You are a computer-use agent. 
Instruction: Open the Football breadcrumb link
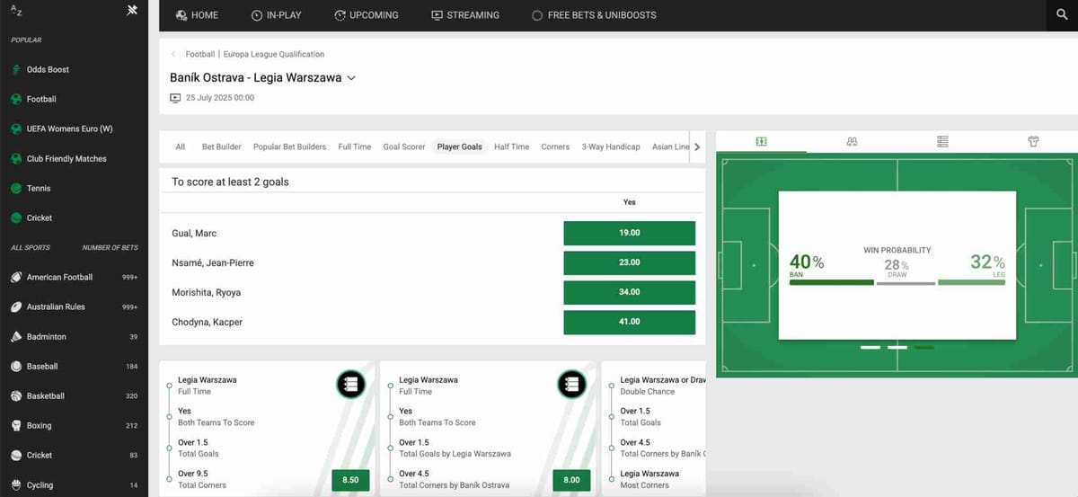pyautogui.click(x=200, y=54)
